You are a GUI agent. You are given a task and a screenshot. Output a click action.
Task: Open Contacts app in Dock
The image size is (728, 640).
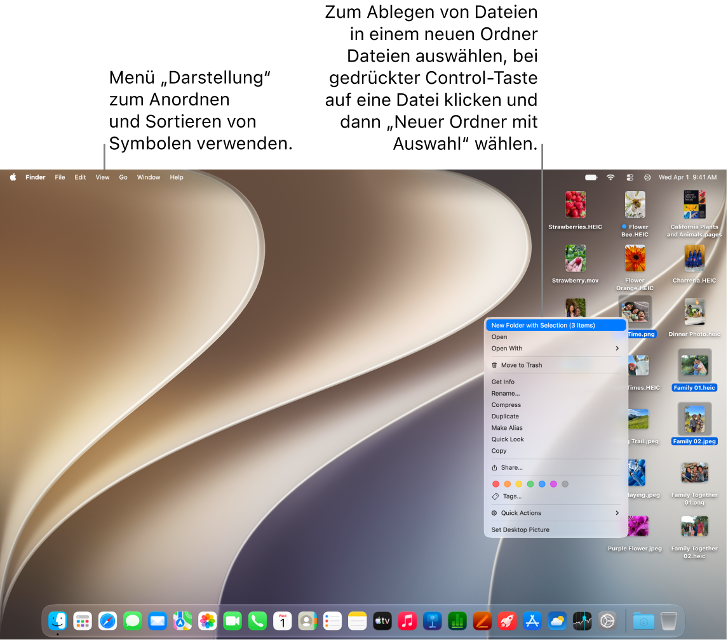(307, 621)
